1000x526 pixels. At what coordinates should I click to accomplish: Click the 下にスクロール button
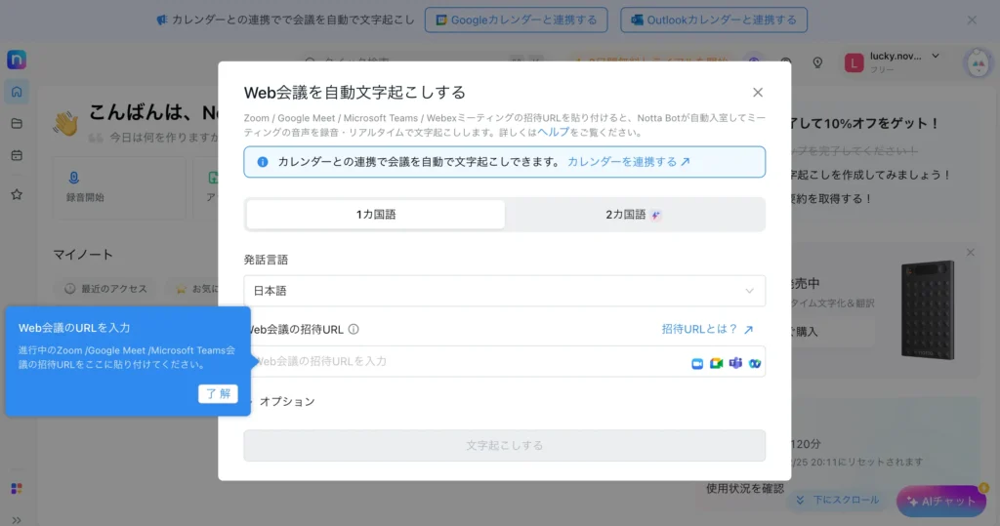pos(838,501)
